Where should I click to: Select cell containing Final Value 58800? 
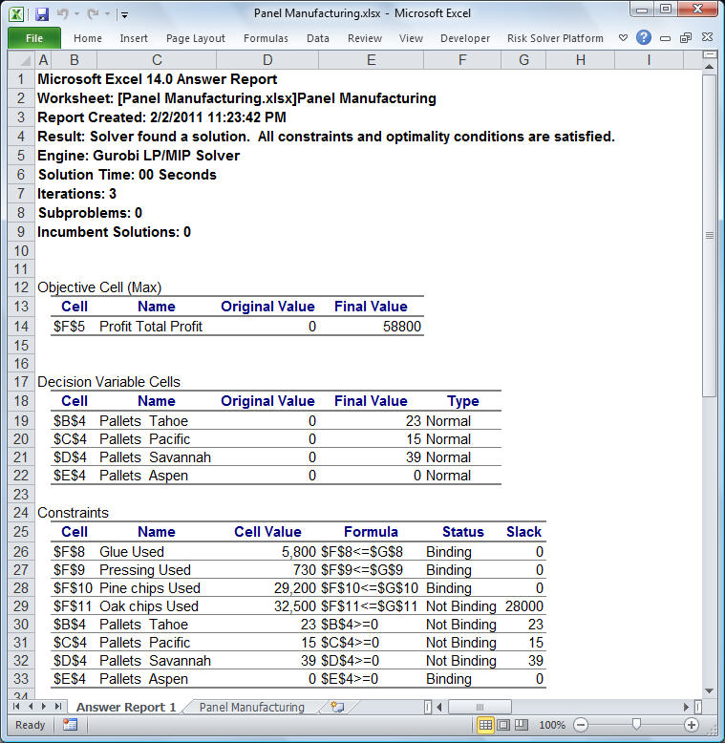[371, 327]
